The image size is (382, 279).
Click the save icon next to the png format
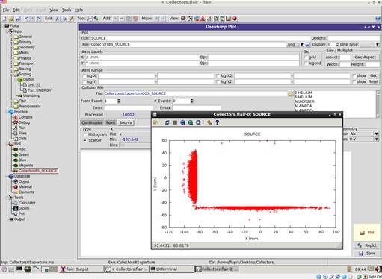click(x=308, y=45)
